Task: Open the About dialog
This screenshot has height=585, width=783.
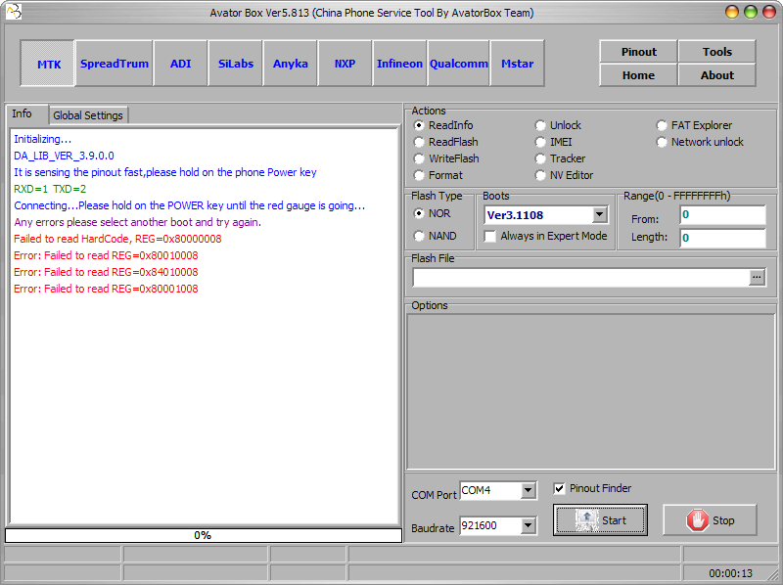Action: tap(717, 75)
